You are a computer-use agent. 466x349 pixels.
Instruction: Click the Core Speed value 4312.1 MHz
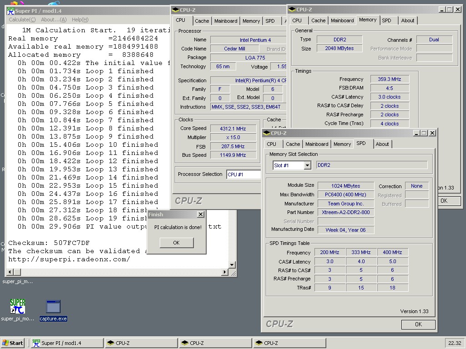click(x=233, y=129)
